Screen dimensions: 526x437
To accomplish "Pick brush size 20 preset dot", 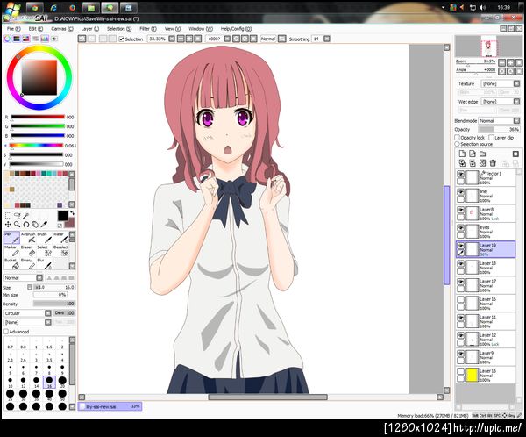I will (62, 381).
